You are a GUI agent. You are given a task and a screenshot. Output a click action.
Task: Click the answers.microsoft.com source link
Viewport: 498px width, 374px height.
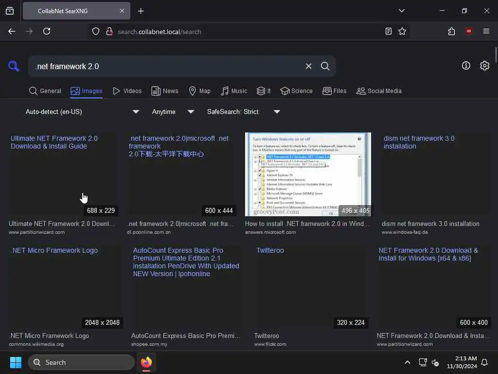(x=270, y=232)
